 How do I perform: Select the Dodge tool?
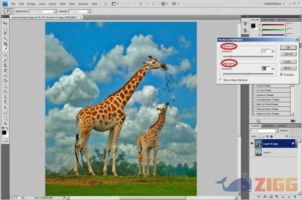coord(5,91)
